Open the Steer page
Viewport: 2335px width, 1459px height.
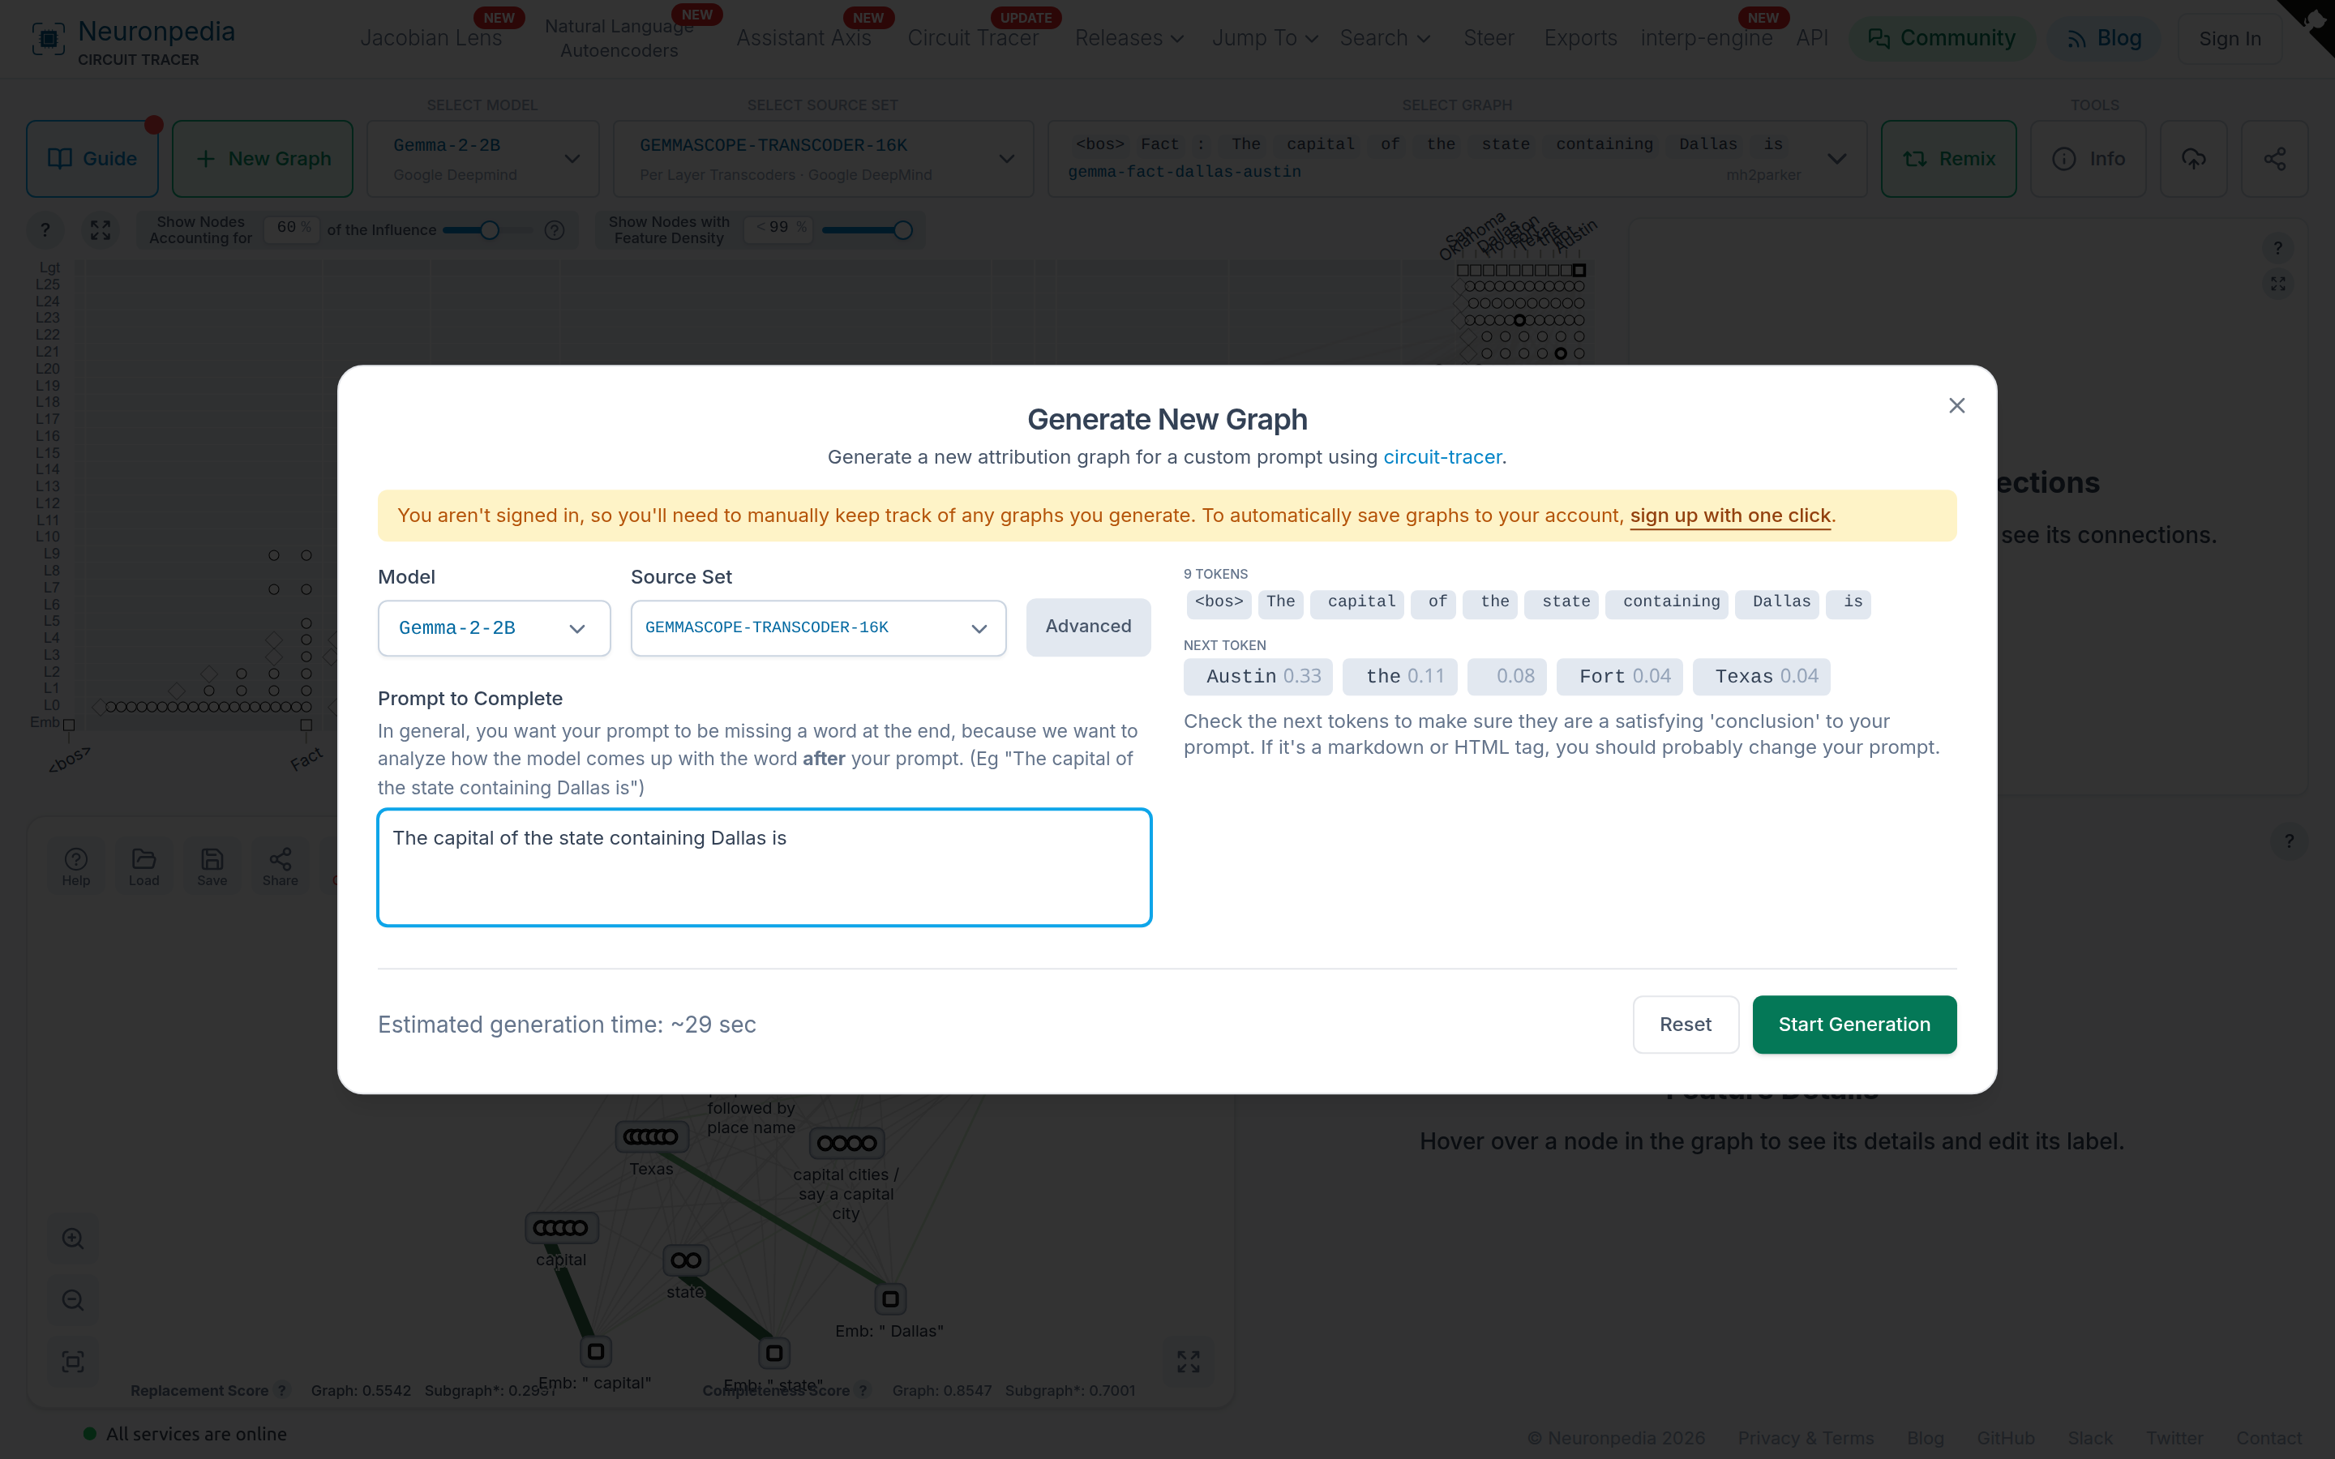click(1488, 39)
